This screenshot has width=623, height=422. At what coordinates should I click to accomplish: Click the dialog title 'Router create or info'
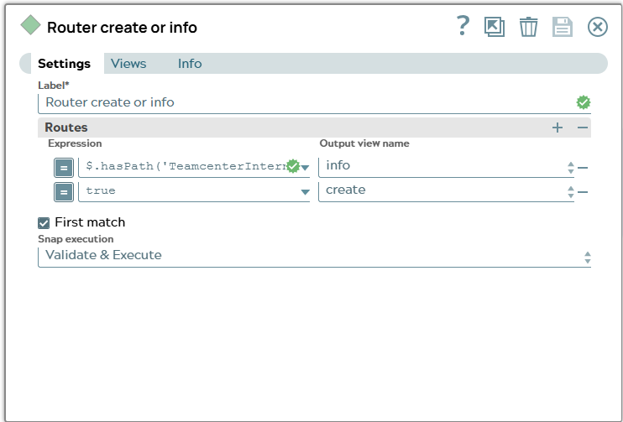tap(122, 28)
